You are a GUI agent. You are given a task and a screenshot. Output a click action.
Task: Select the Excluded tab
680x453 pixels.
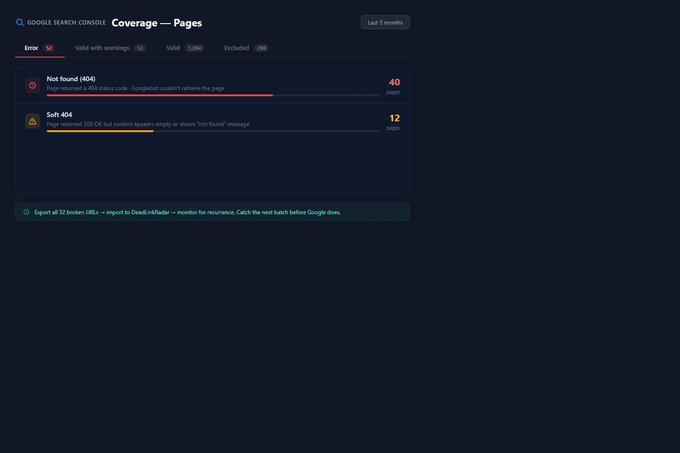click(x=237, y=48)
